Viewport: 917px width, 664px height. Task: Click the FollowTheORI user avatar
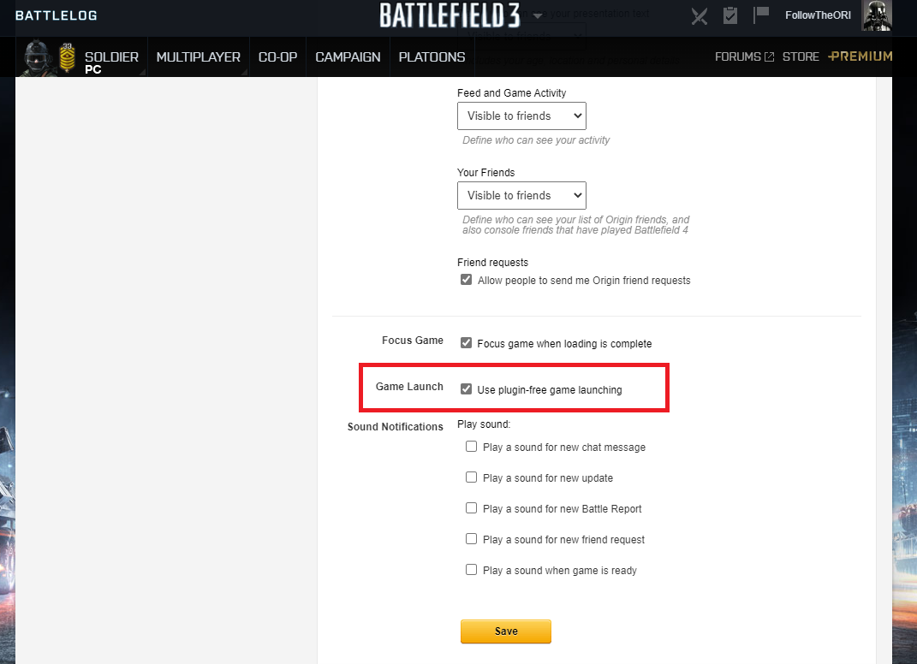(x=876, y=15)
